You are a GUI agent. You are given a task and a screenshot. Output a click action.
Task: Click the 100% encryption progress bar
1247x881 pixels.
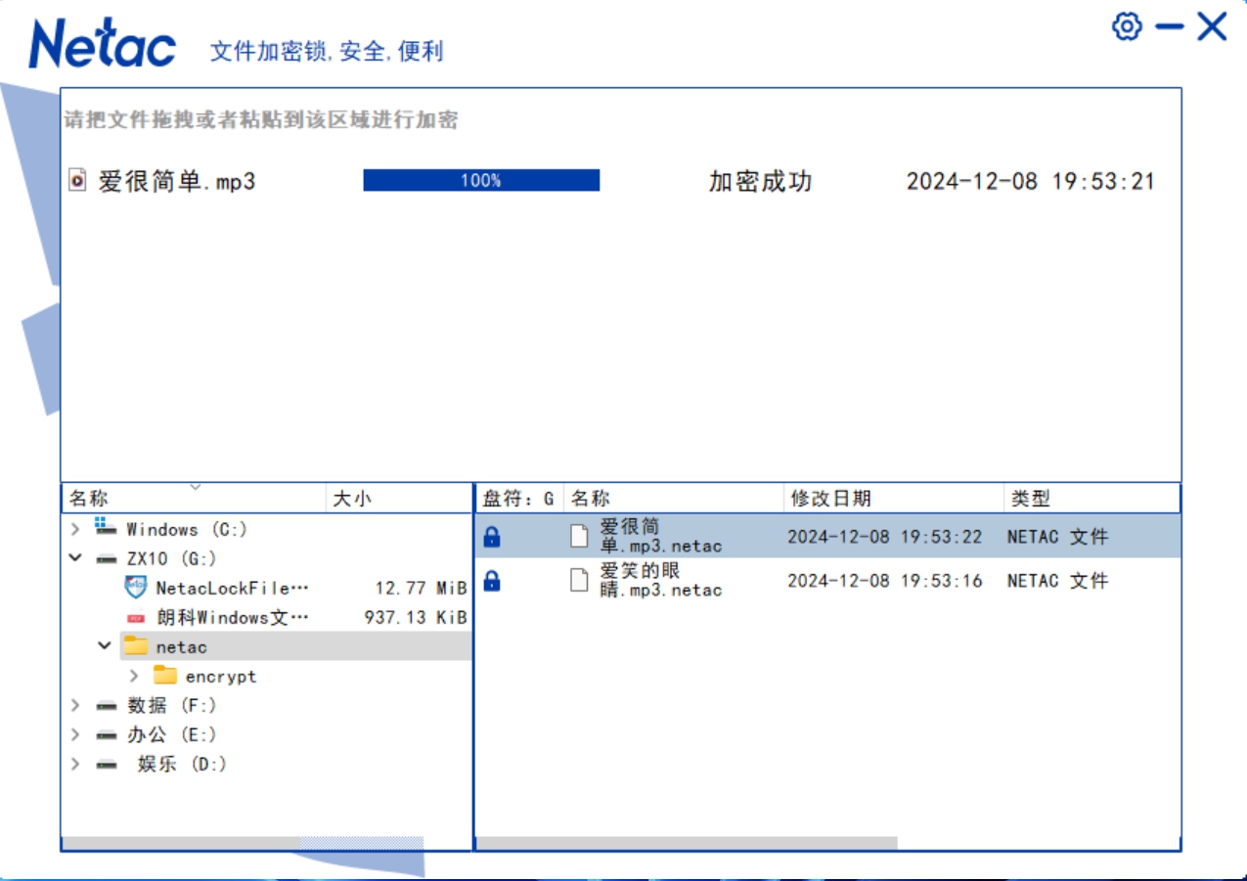click(x=480, y=180)
